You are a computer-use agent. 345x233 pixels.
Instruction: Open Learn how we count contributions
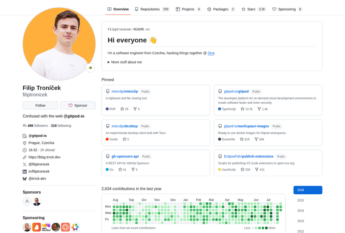[134, 228]
